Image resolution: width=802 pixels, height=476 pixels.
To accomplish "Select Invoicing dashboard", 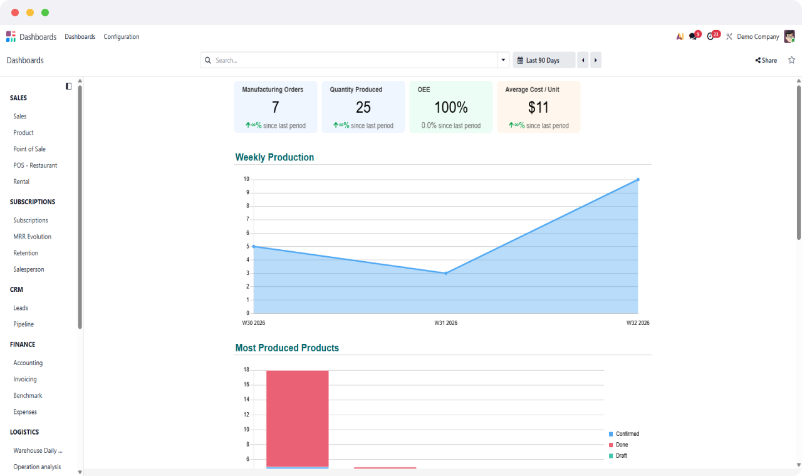I will (x=25, y=380).
